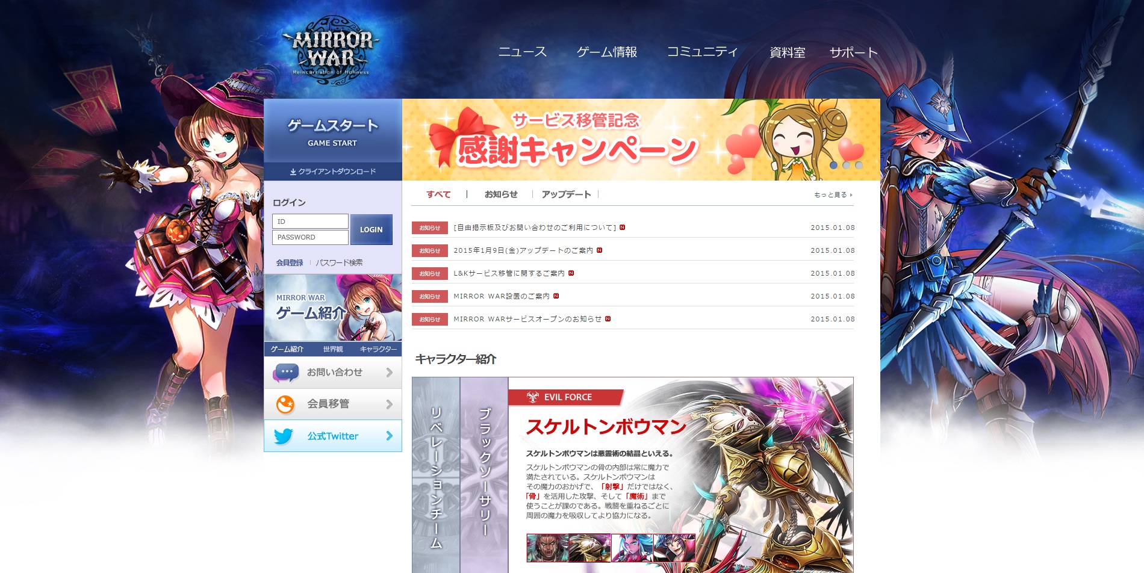Open the ゲーム情報 menu
Screen dimensions: 1144x573
607,52
